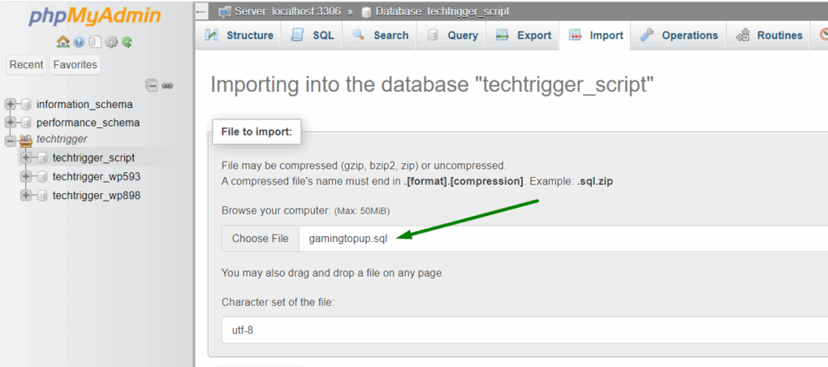
Task: Click the collapse all tree icon
Action: (x=152, y=85)
